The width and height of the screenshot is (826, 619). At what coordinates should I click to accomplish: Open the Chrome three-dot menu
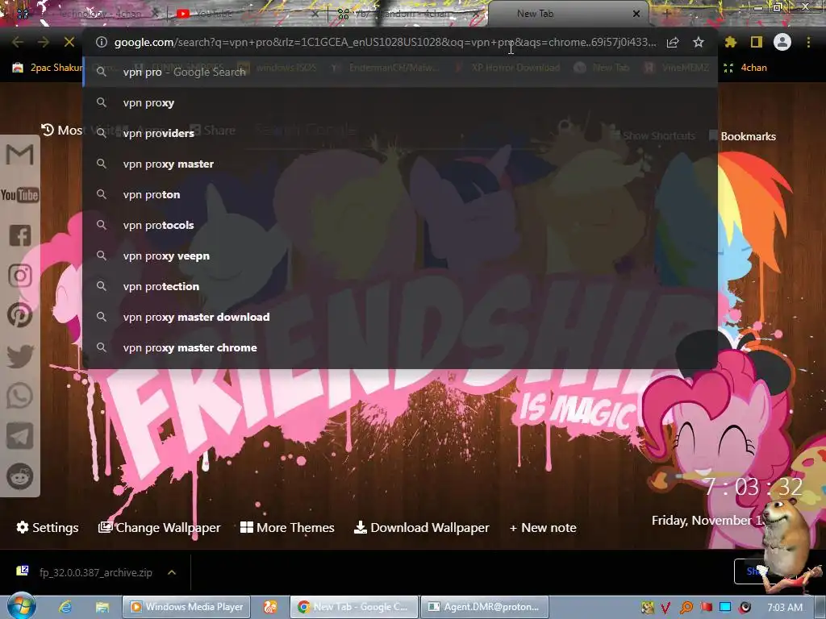pos(808,42)
